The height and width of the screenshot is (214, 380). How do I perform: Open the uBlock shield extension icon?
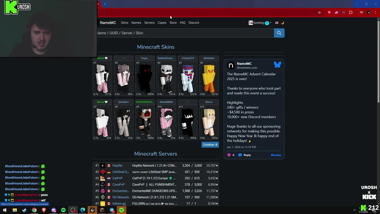[329, 12]
